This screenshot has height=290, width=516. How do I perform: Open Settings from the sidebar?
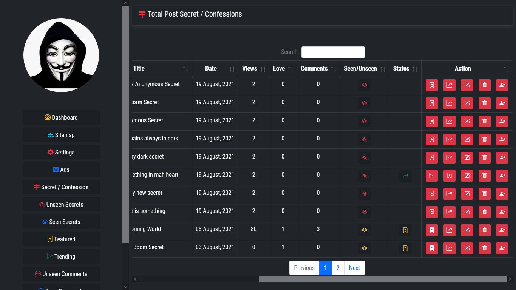coord(61,152)
